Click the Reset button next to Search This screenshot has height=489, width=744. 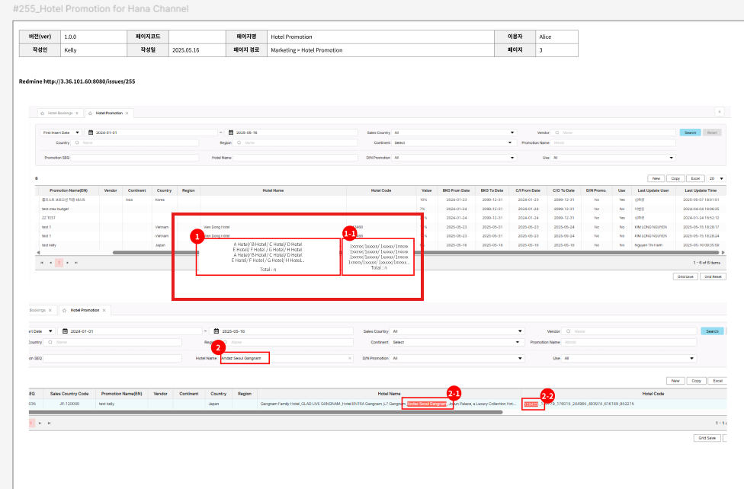711,133
